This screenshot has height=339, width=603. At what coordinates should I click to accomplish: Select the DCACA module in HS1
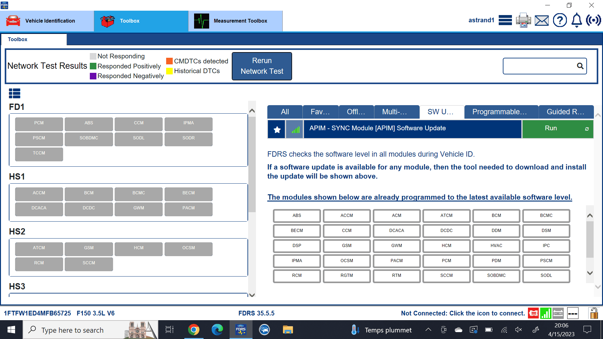39,209
